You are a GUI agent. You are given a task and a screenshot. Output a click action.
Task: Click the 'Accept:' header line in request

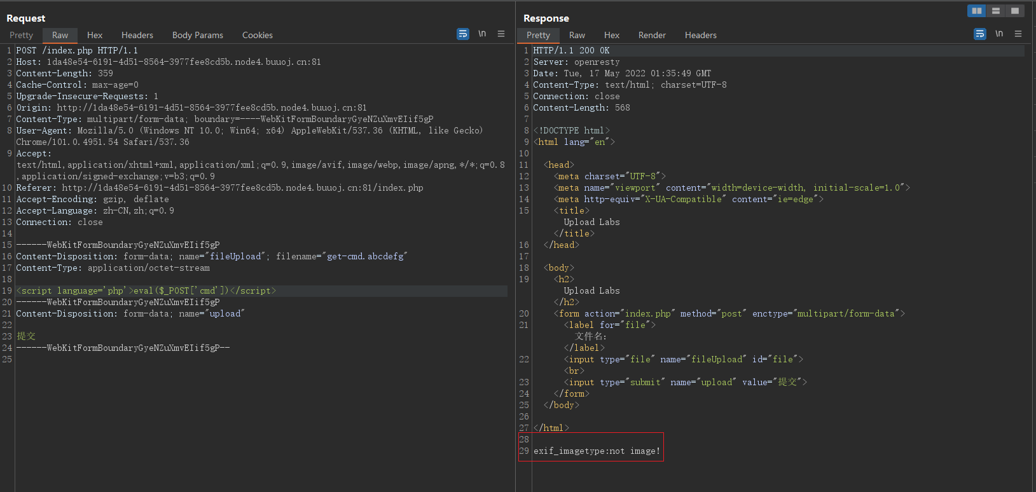(34, 153)
